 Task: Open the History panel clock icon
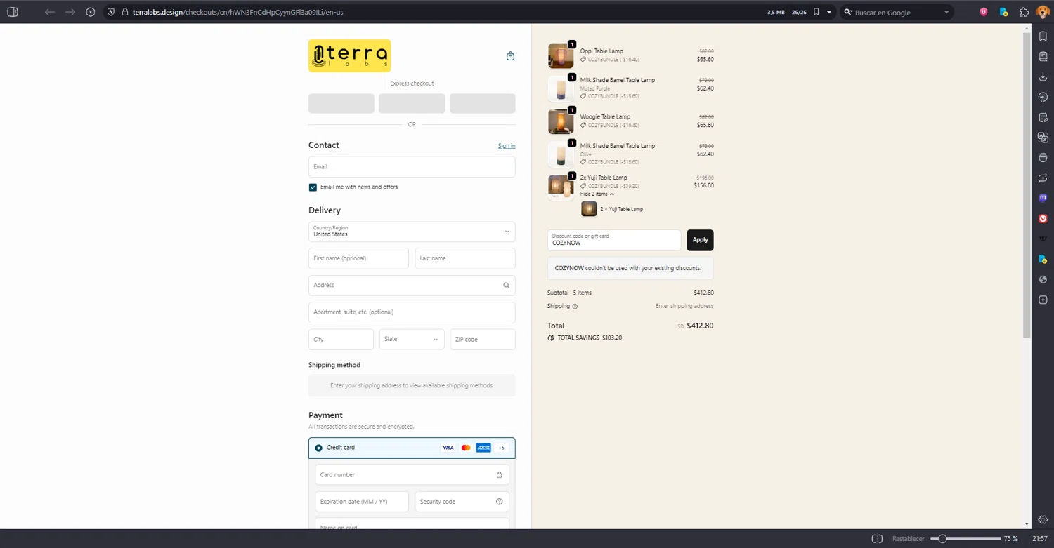[1043, 97]
